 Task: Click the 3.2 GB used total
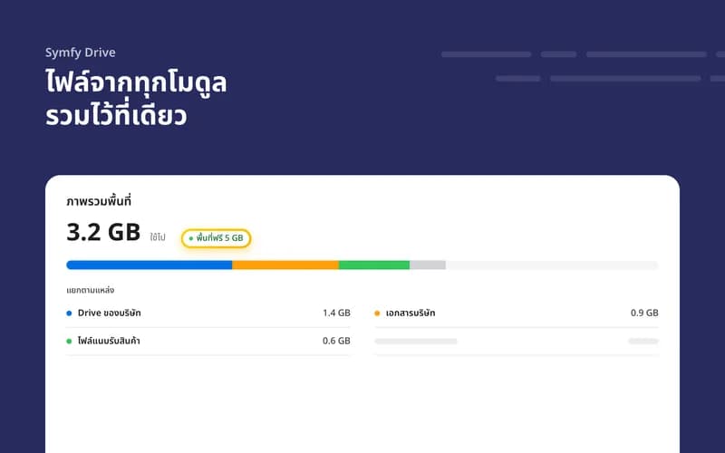click(x=103, y=232)
